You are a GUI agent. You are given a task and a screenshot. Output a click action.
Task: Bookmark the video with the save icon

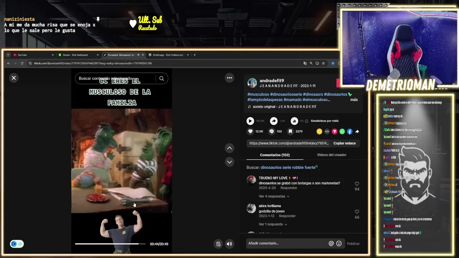point(290,132)
